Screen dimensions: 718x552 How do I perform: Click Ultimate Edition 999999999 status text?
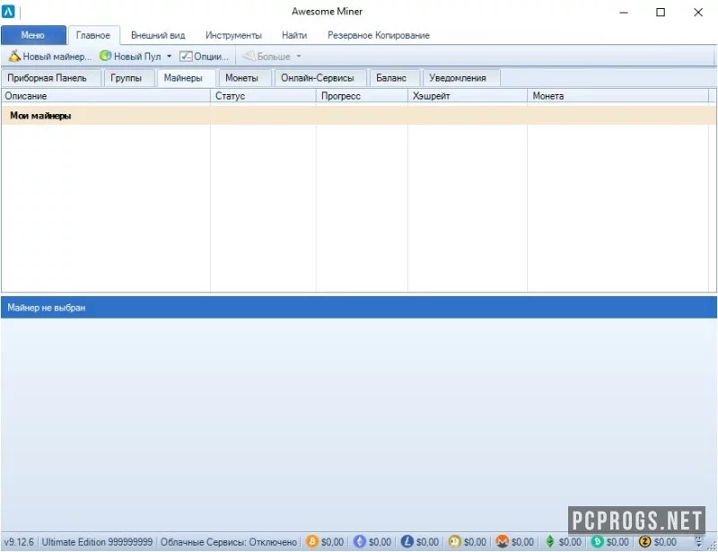pyautogui.click(x=97, y=542)
